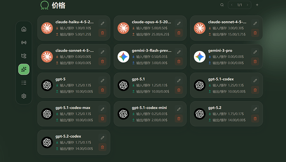Click the green octopus logo beside 价格
Screen dimensions: 286x162
pos(44,5)
